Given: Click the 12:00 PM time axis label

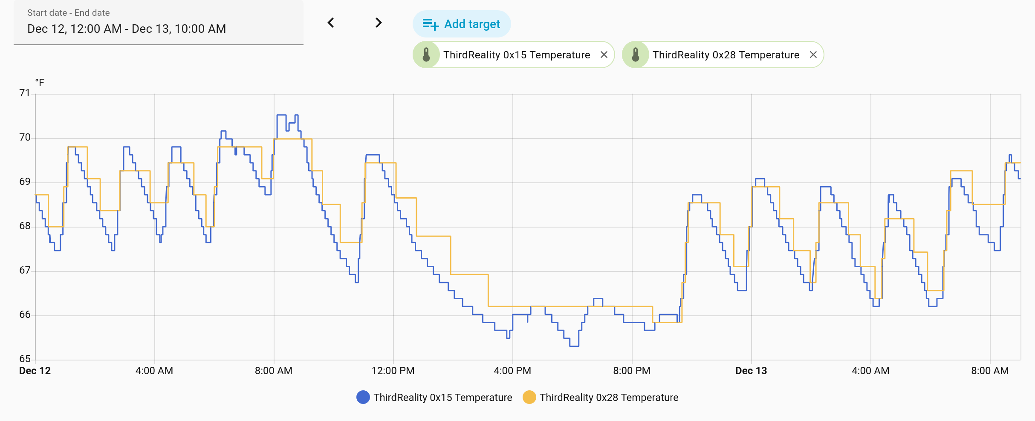Looking at the screenshot, I should tap(393, 371).
